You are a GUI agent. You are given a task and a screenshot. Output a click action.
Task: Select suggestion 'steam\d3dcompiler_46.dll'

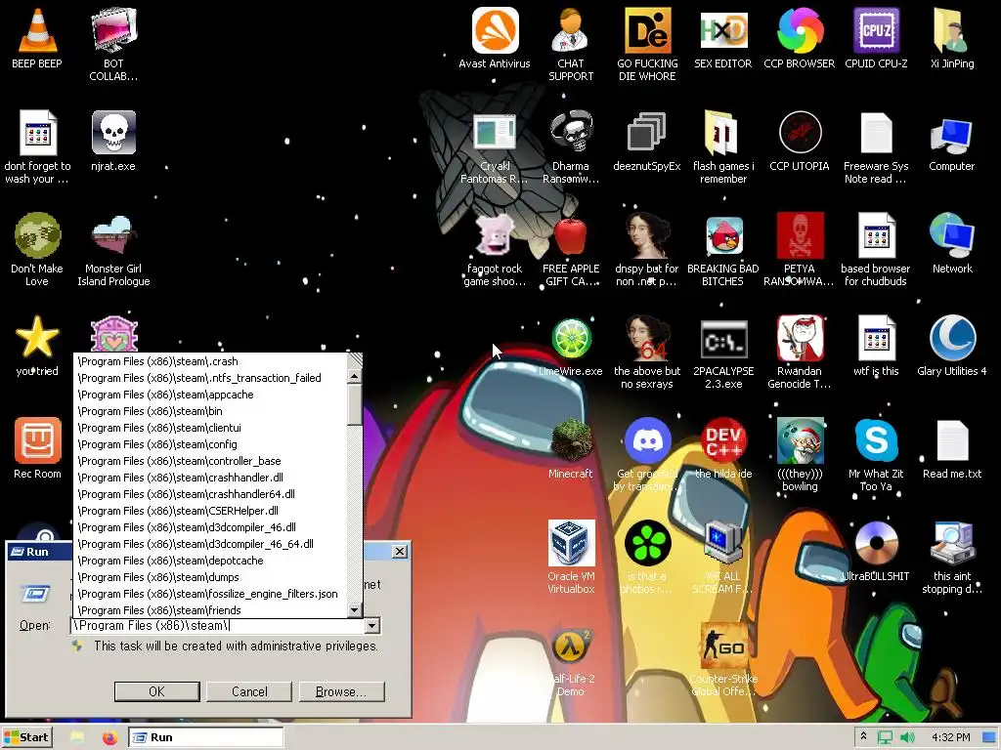point(211,527)
